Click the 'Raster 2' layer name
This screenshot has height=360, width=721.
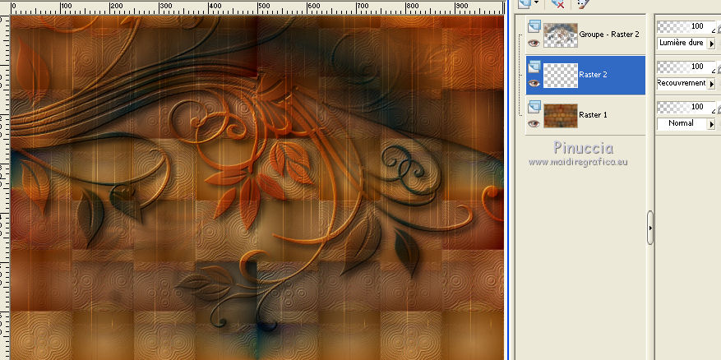[x=594, y=75]
